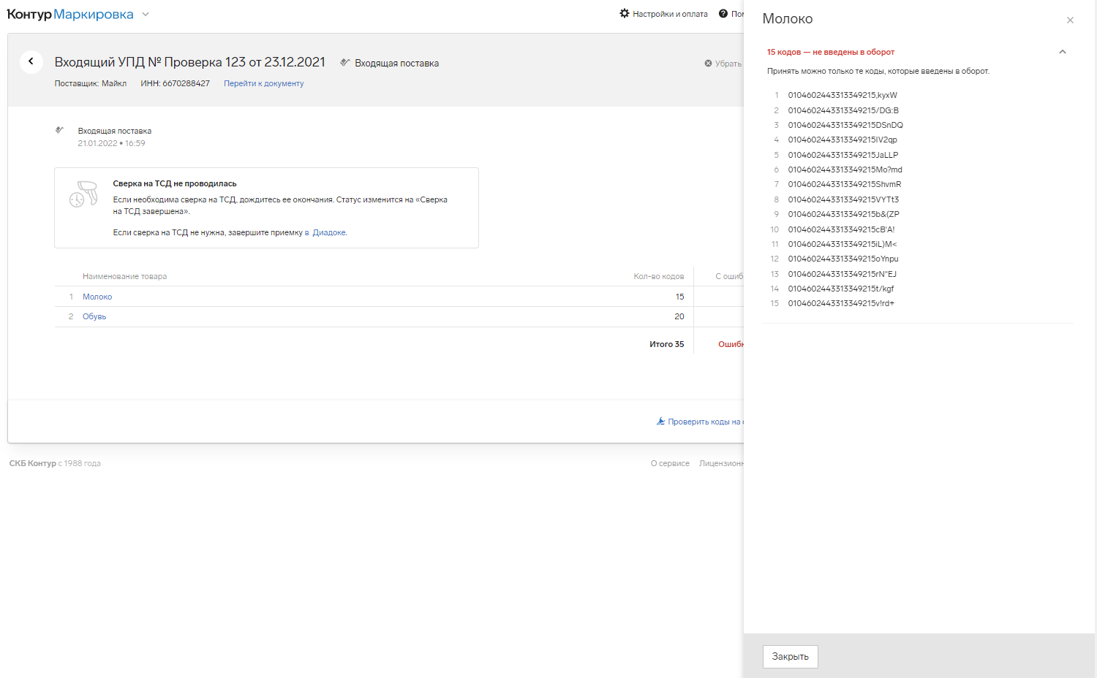Select the first code ending in ,kyxW

[842, 95]
